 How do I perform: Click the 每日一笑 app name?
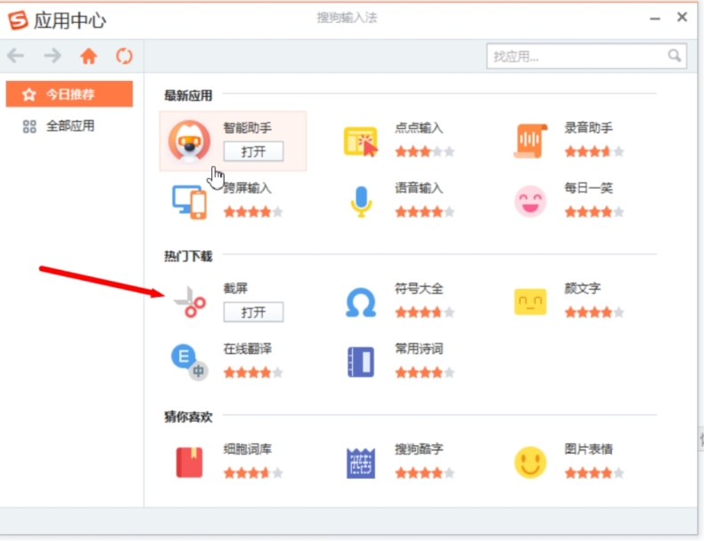[x=589, y=188]
